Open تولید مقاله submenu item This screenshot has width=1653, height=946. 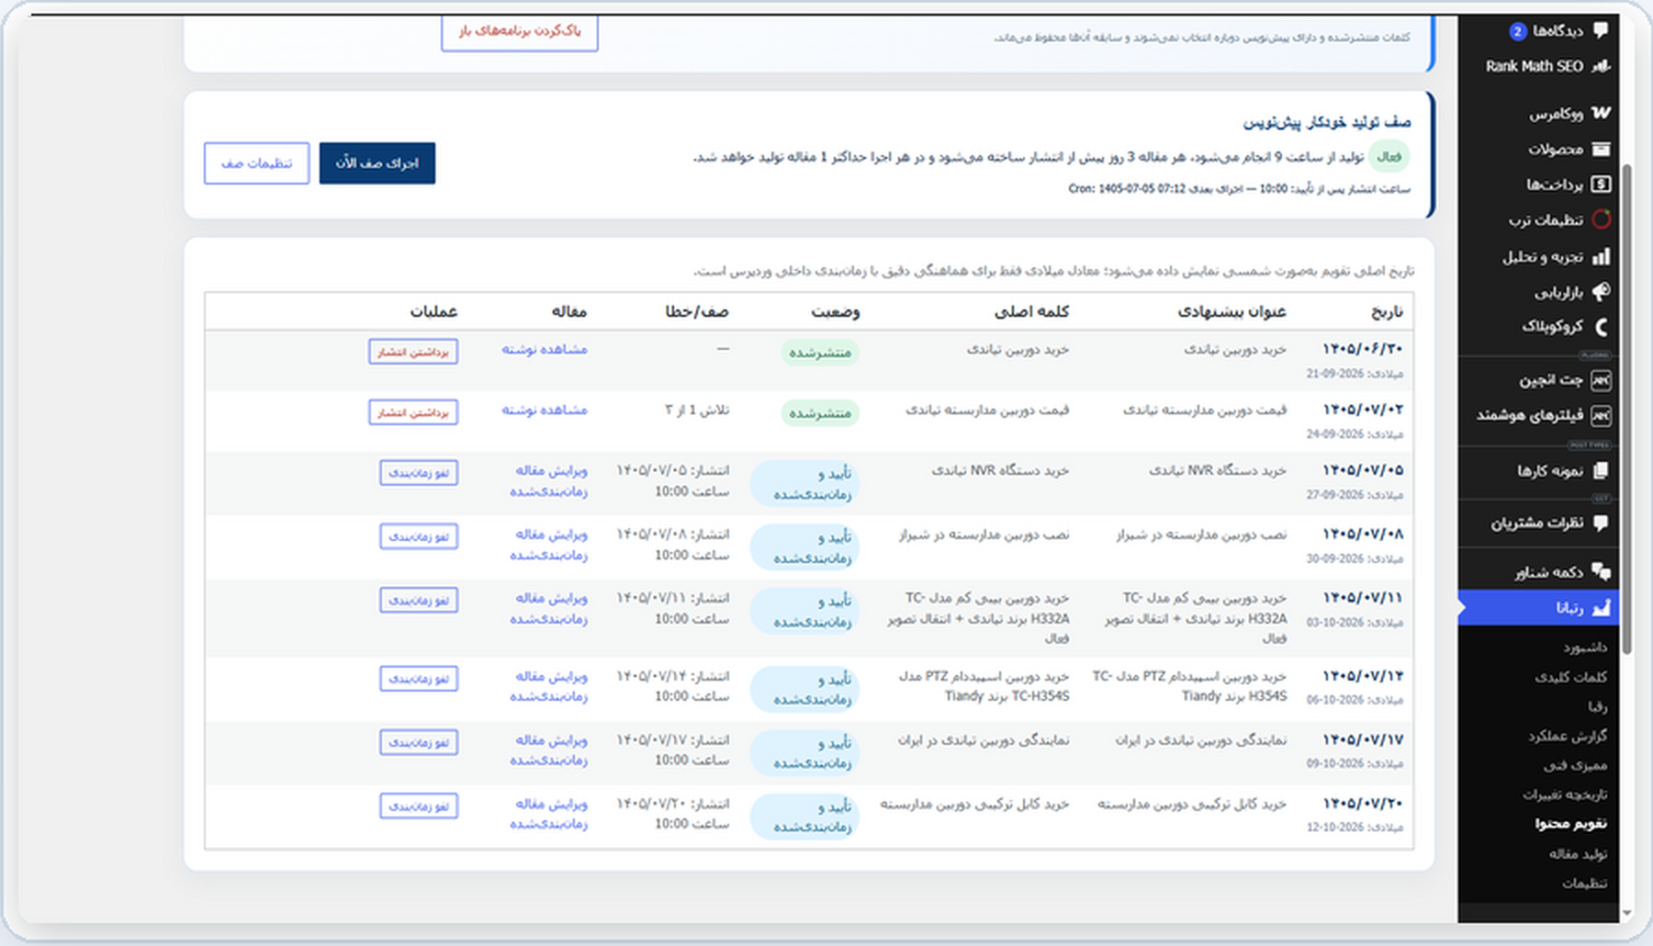coord(1579,854)
